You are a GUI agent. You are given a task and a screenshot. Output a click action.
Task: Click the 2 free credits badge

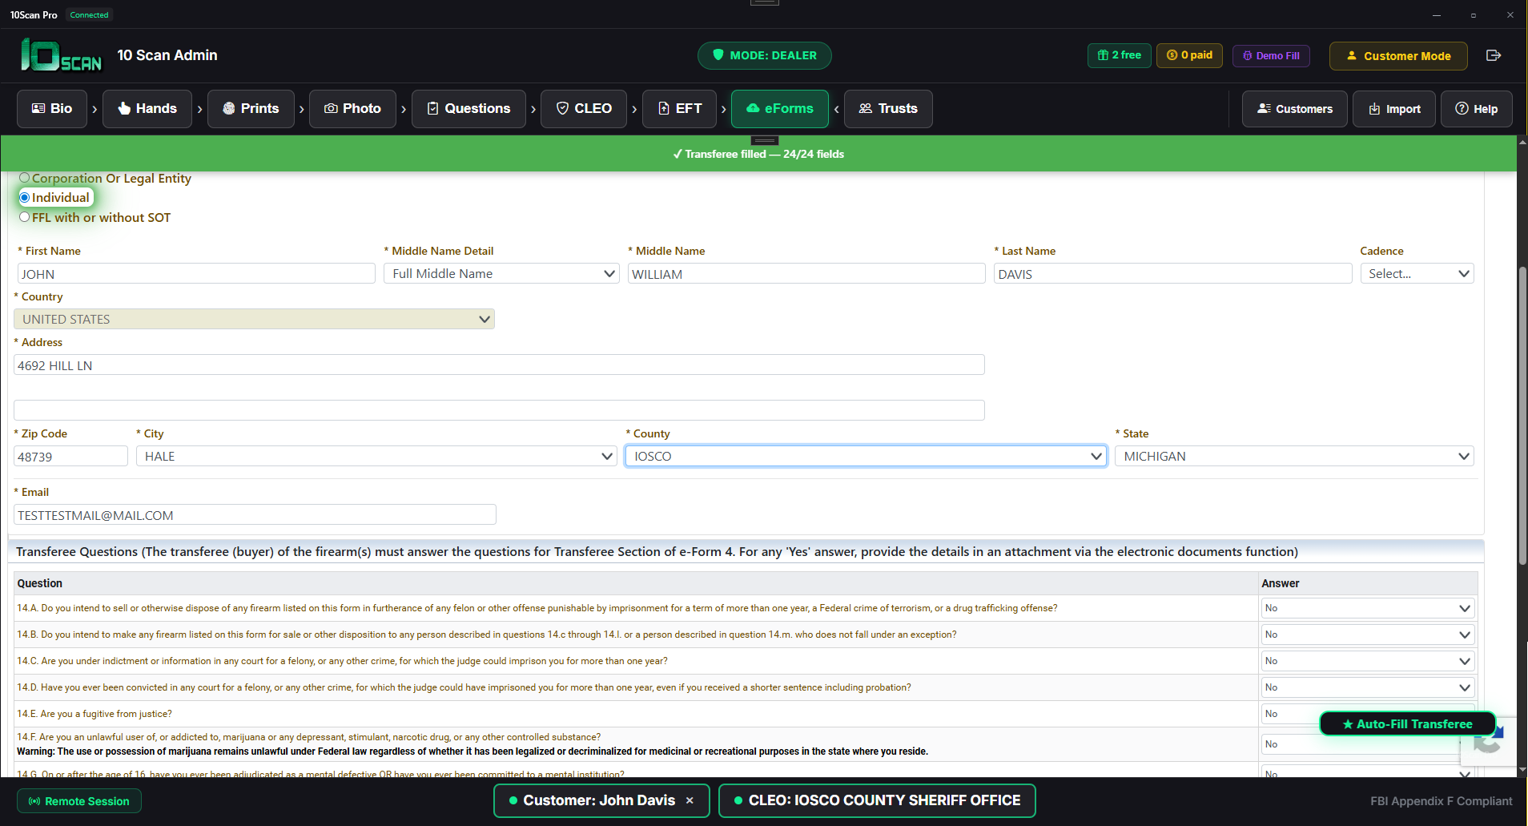1120,55
